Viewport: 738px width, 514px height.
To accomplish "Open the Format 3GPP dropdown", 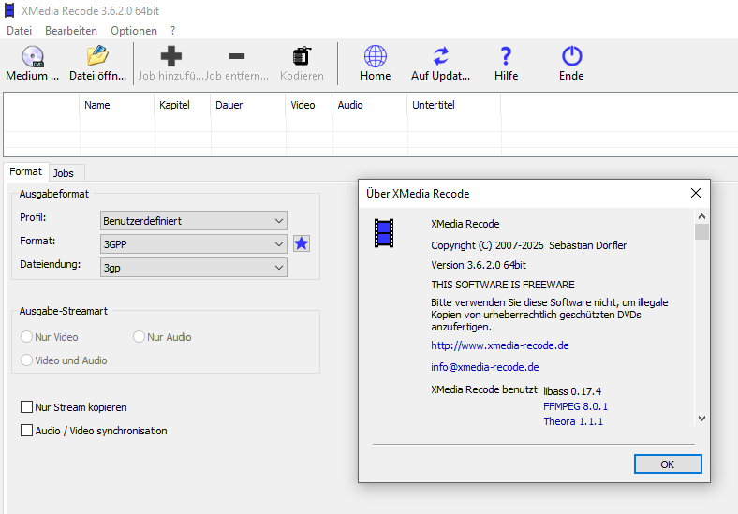I will tap(194, 244).
